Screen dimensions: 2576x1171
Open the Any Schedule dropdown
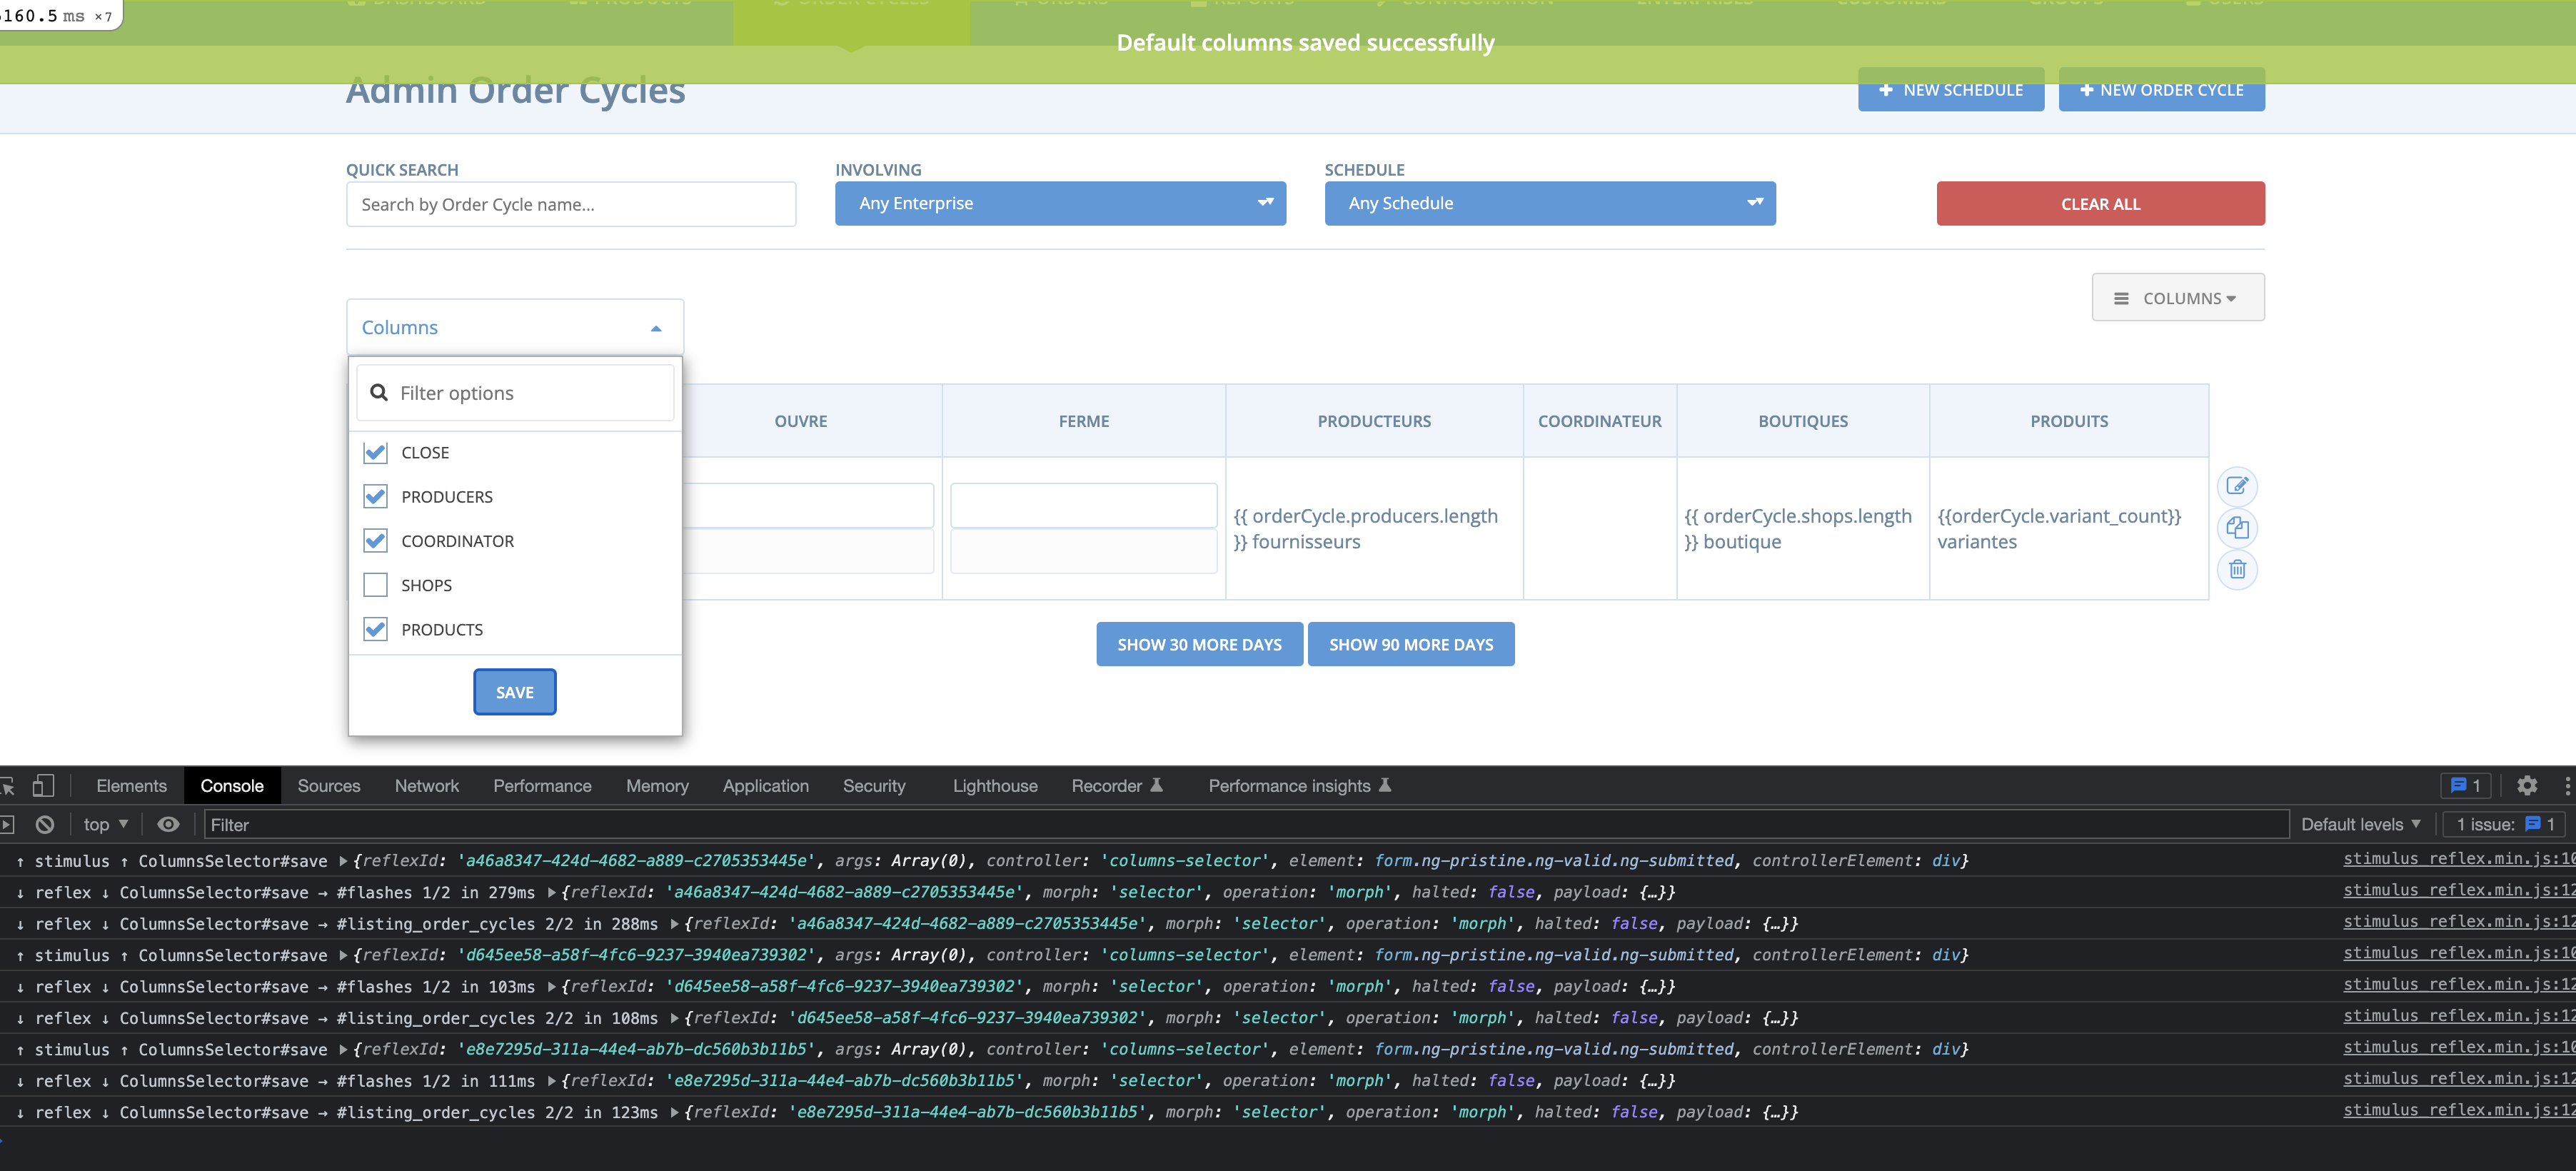click(1549, 203)
